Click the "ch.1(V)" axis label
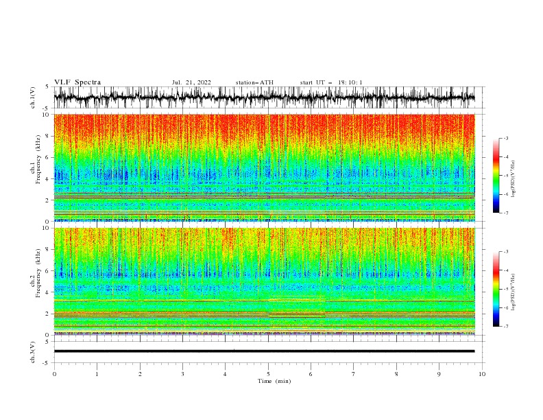This screenshot has height=420, width=543. tap(33, 97)
